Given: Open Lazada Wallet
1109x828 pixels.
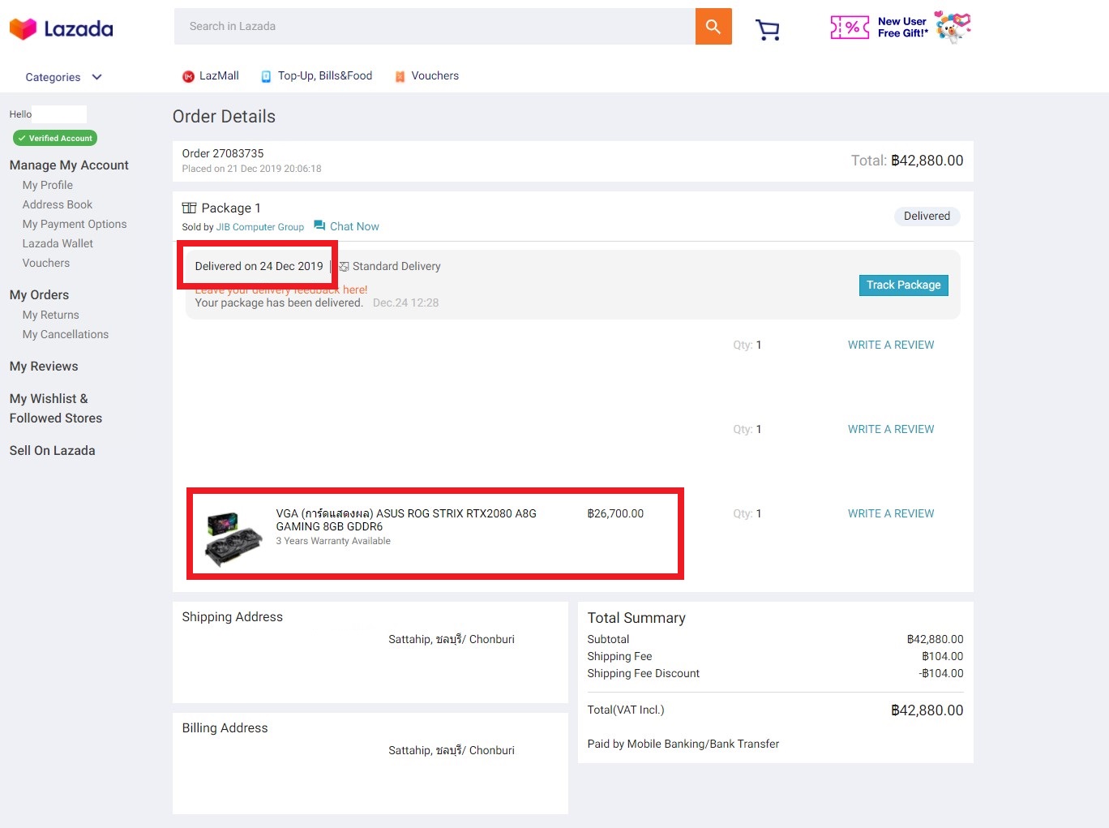Looking at the screenshot, I should [58, 243].
